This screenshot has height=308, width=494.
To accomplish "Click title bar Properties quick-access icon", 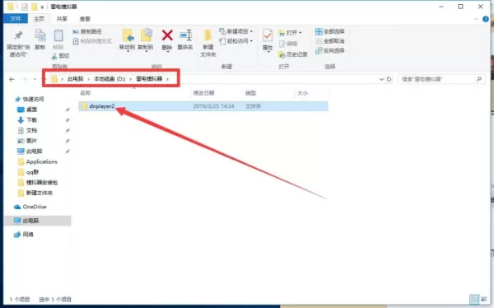I will 24,7.
